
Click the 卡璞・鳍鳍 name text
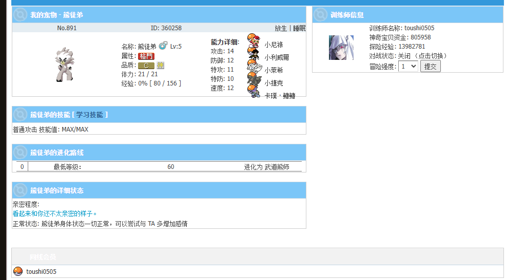pos(280,96)
